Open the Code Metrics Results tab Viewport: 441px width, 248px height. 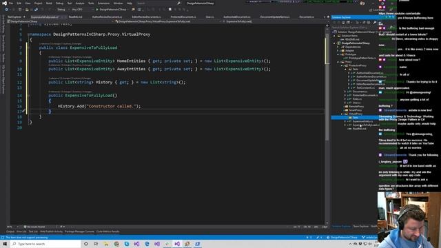pyautogui.click(x=107, y=231)
